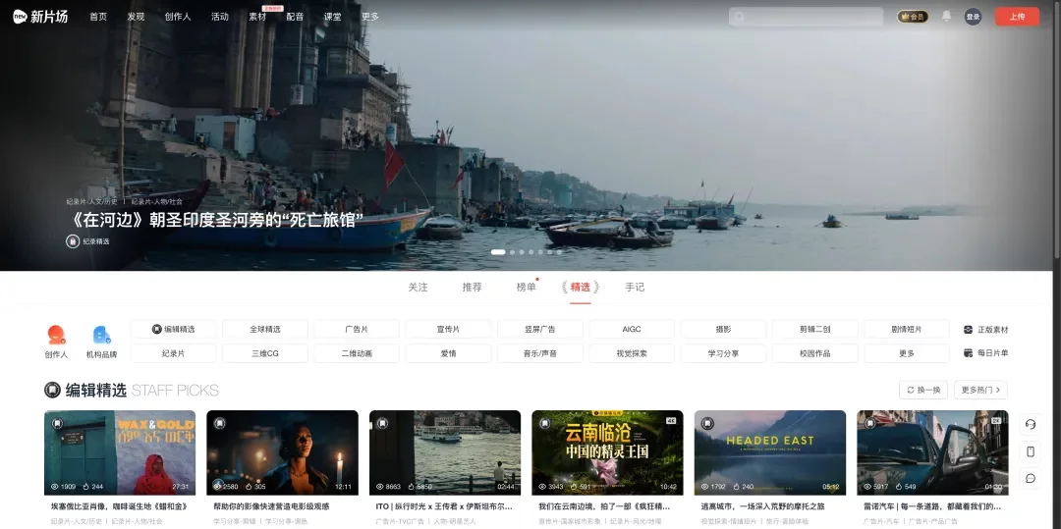
Task: Open 每日片单 shortcut
Action: [986, 352]
